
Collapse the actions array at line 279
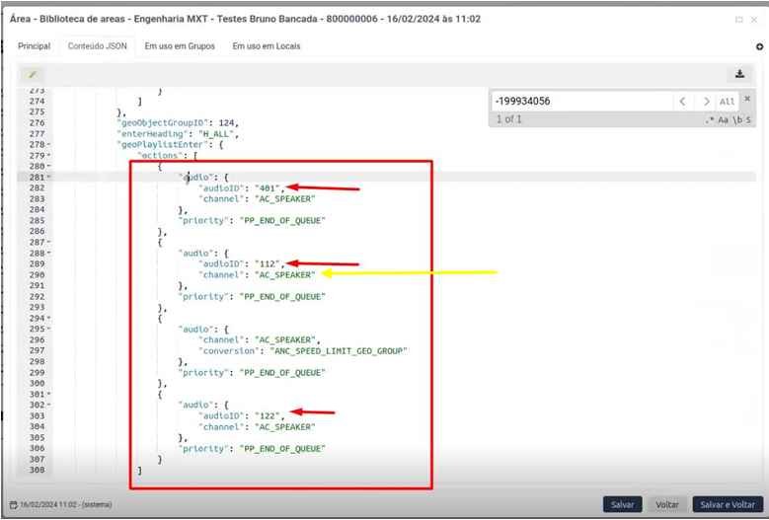pos(48,156)
